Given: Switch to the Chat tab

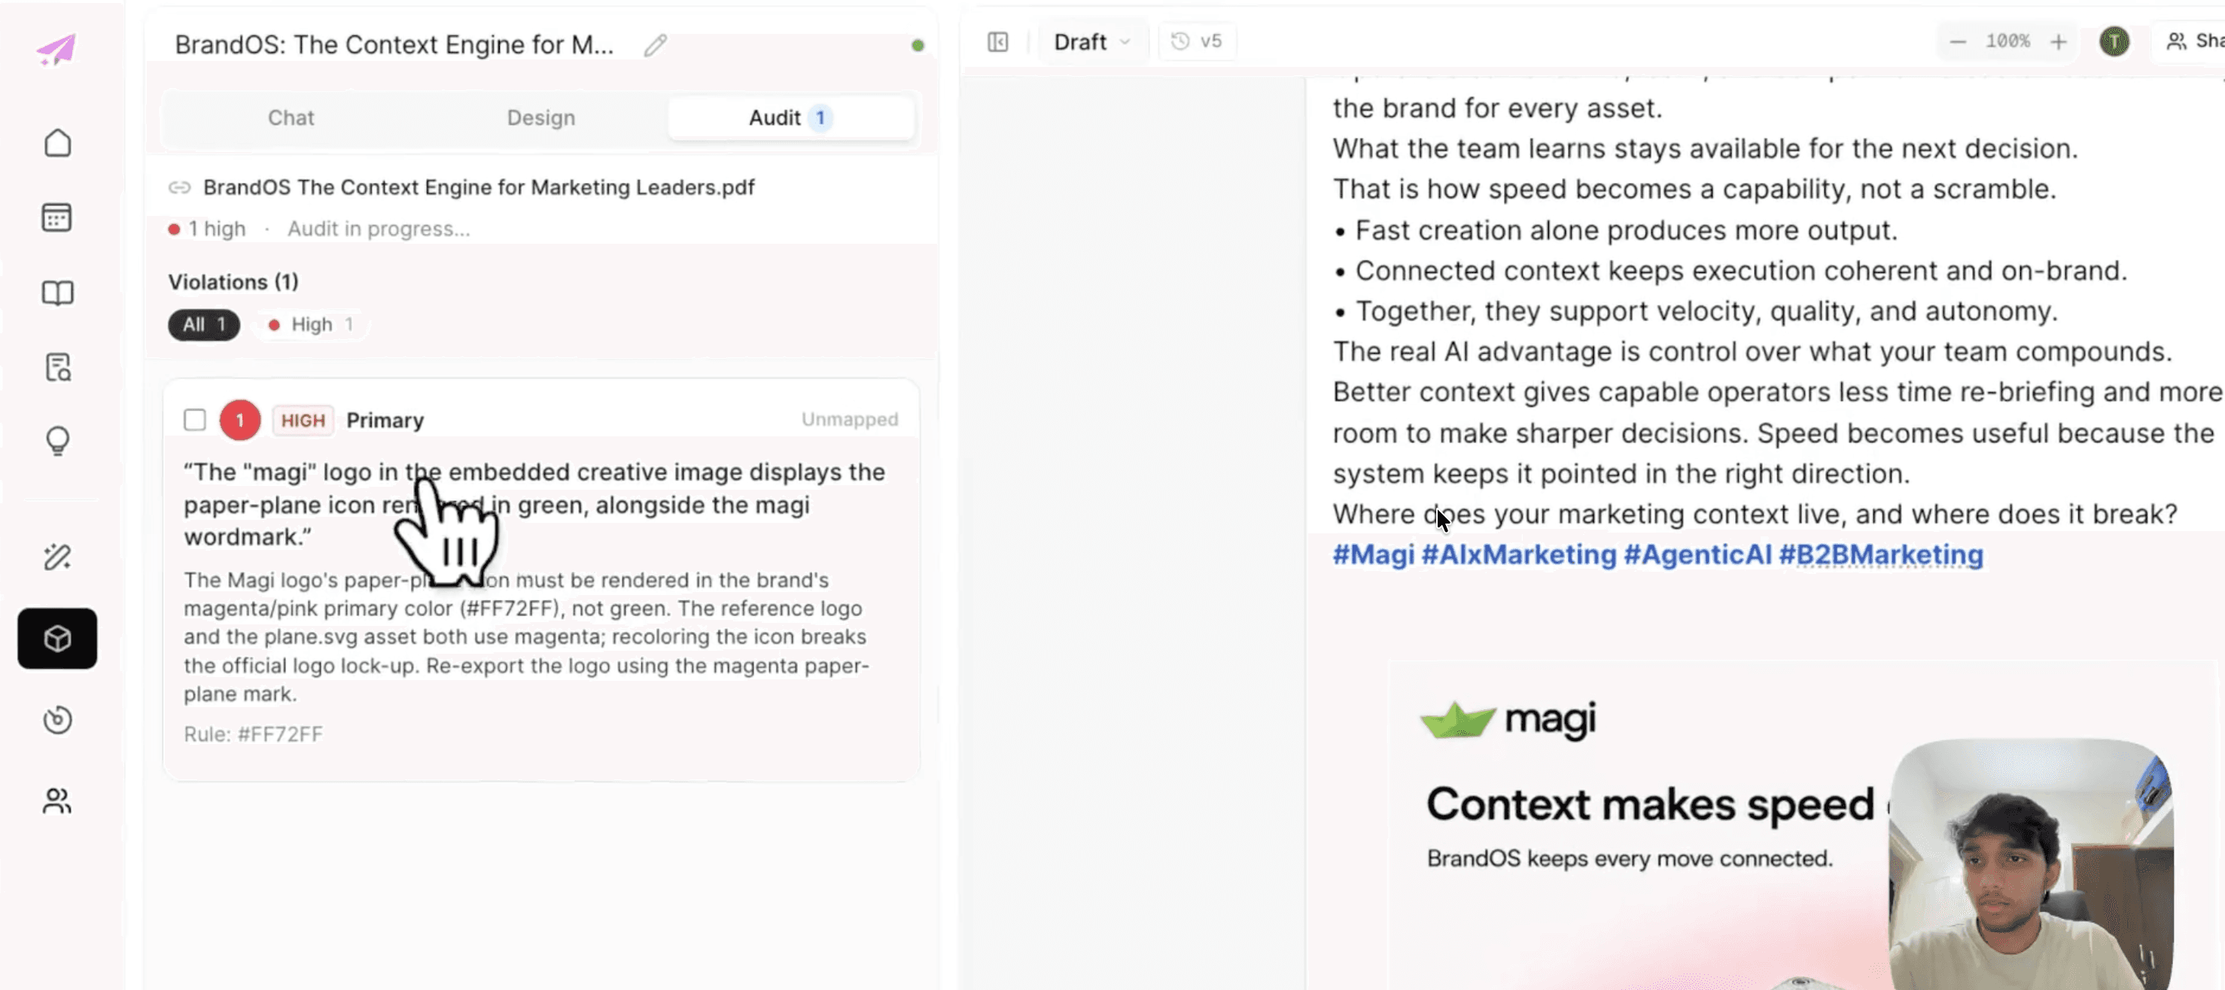Looking at the screenshot, I should (291, 117).
